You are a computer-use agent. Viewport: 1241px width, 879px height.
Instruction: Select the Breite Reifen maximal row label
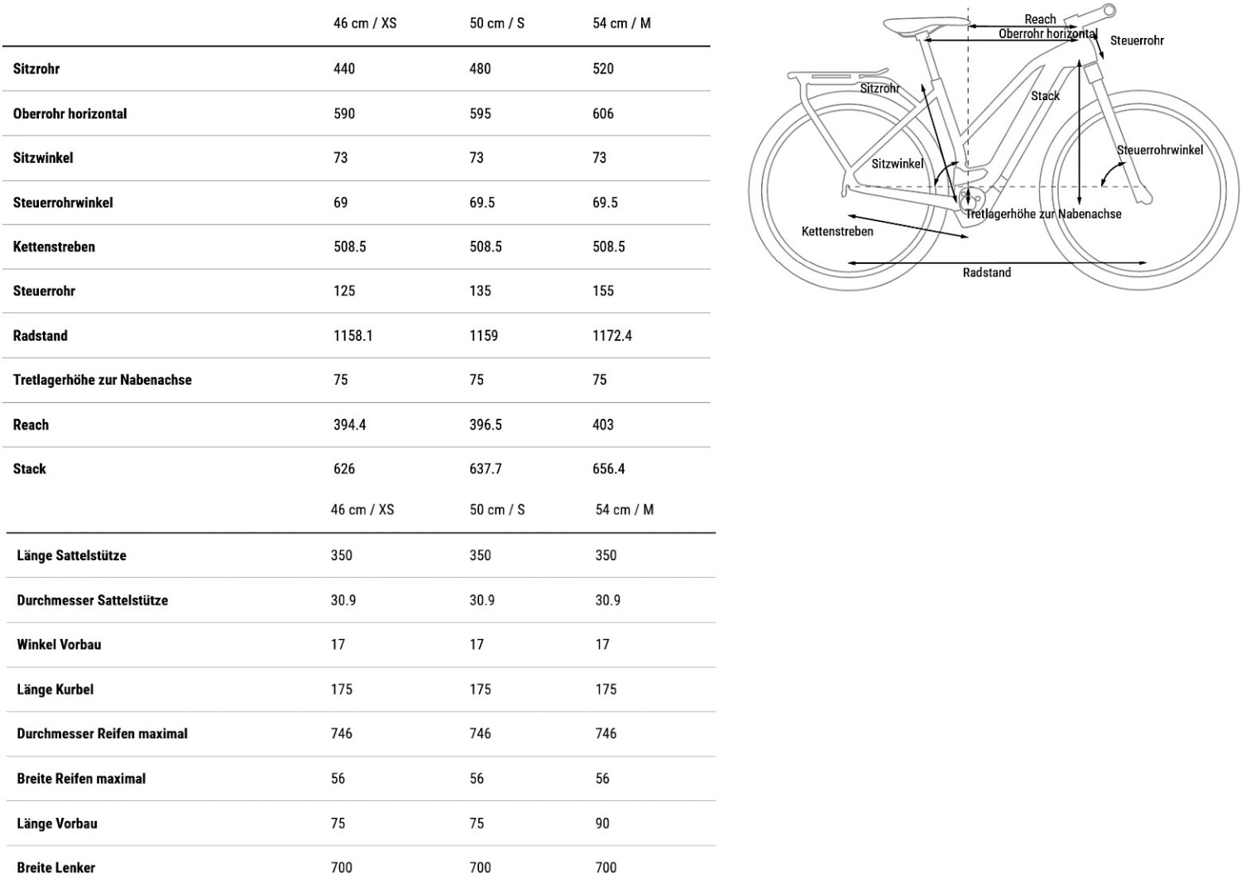[81, 778]
